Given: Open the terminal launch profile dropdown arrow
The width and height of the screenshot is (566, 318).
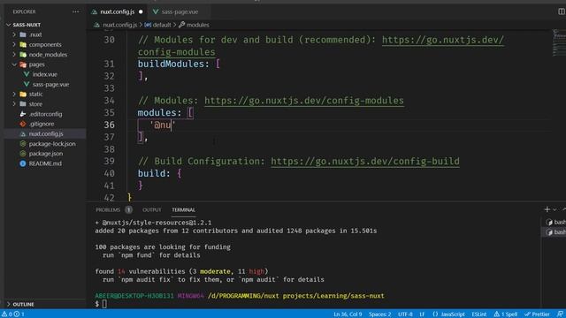Looking at the screenshot, I should tap(555, 209).
